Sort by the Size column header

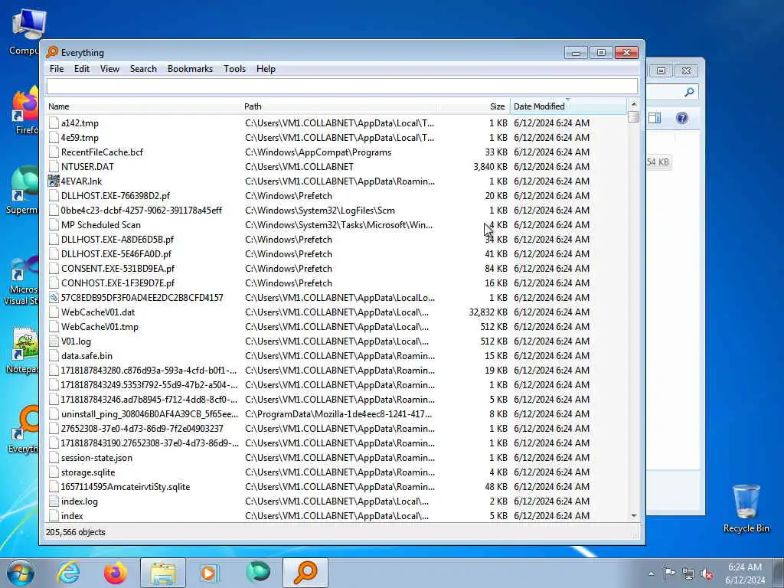472,106
